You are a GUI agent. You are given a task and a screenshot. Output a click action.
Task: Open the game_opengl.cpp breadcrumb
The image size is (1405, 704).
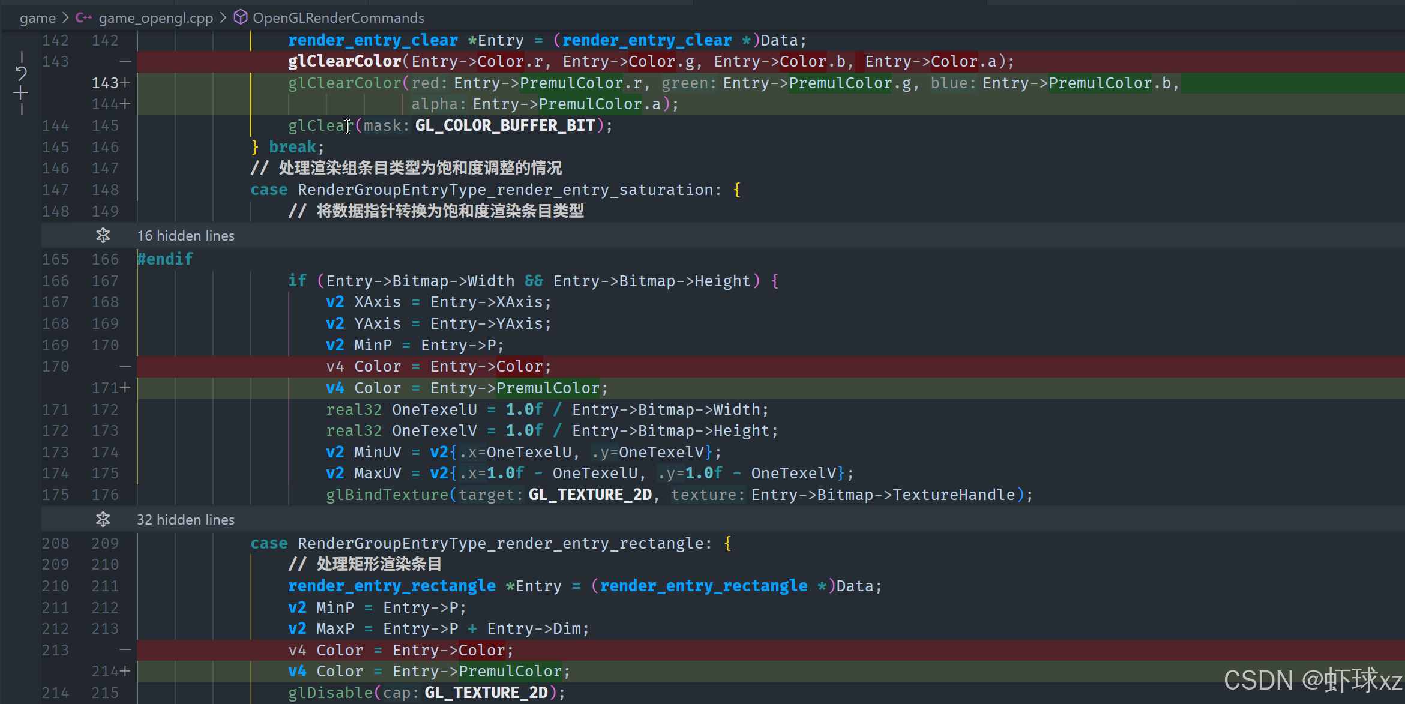coord(155,18)
